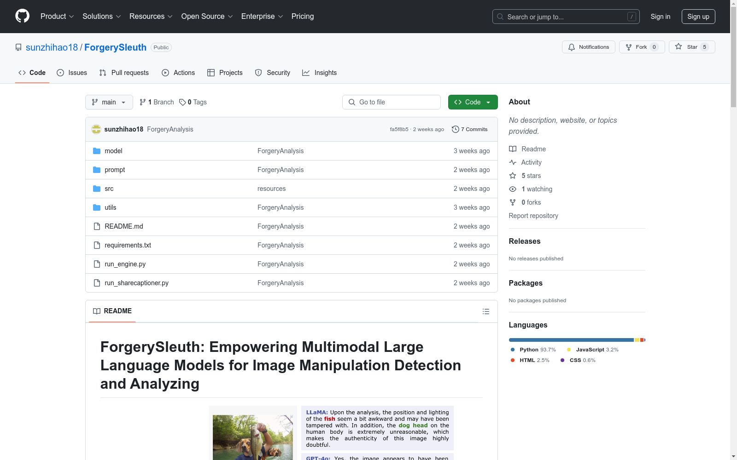Click the book icon in README header
737x460 pixels.
pyautogui.click(x=97, y=311)
